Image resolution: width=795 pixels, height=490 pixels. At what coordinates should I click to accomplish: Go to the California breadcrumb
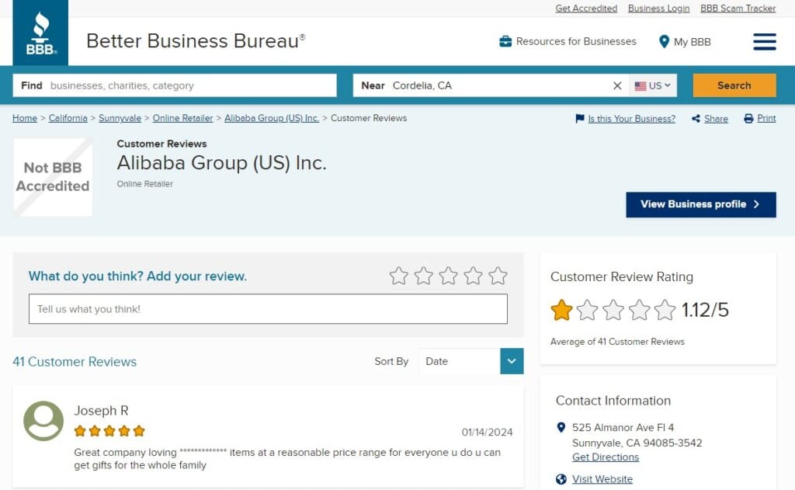point(68,118)
